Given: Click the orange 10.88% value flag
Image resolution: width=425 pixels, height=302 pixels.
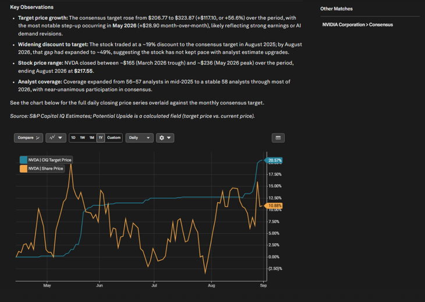Looking at the screenshot, I should point(274,206).
